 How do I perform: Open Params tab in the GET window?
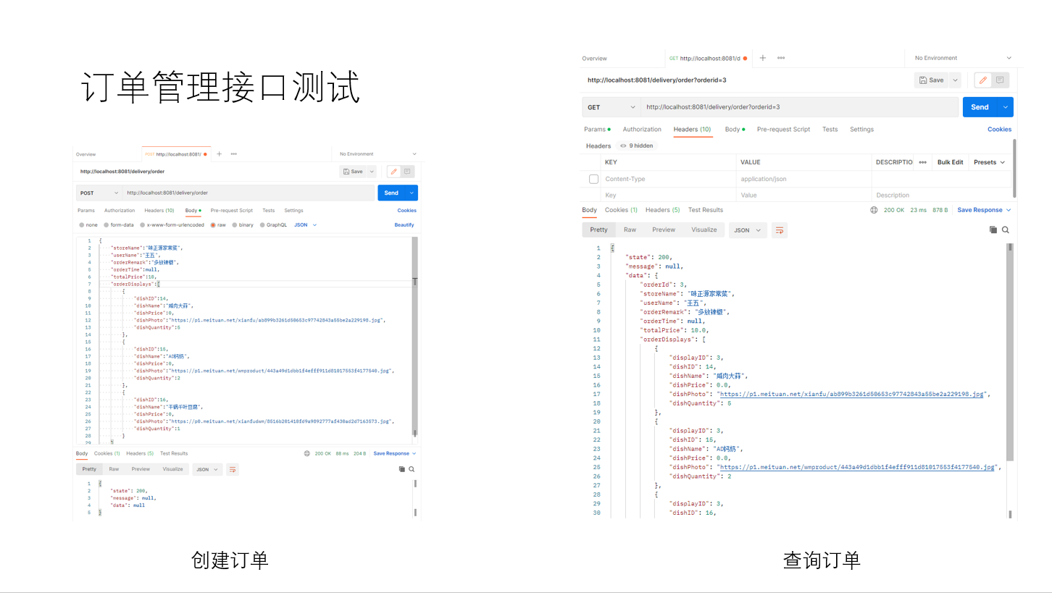597,130
